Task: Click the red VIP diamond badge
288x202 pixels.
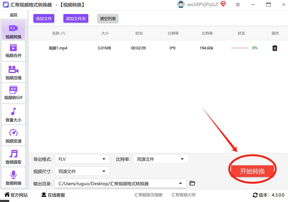Action: pos(223,4)
